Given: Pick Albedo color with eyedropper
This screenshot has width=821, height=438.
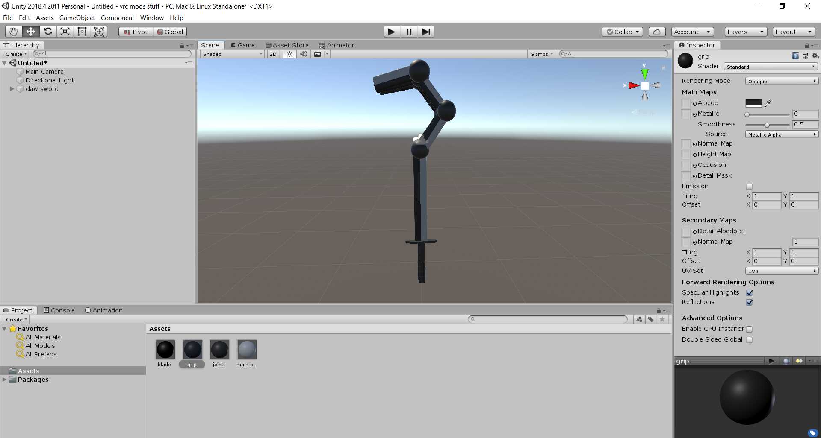Looking at the screenshot, I should point(768,103).
